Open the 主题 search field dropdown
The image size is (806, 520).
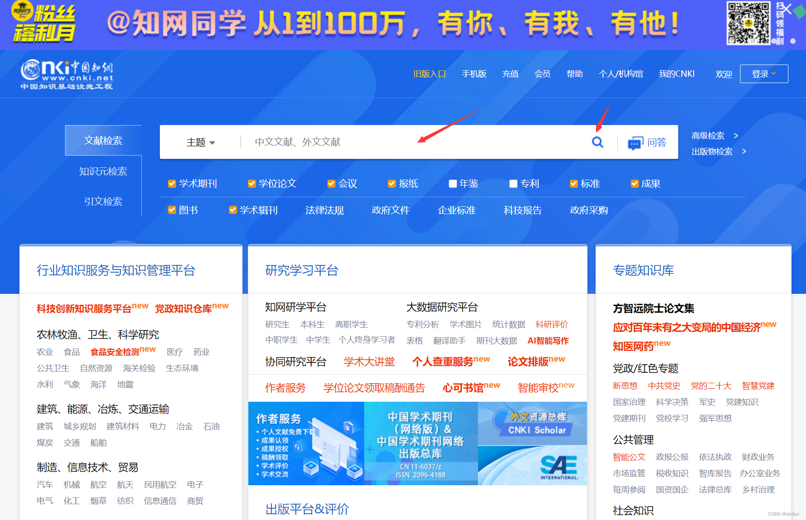[x=200, y=143]
